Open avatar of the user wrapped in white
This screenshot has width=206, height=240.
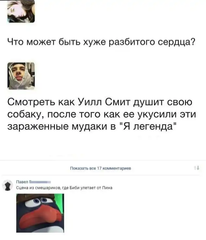click(x=21, y=76)
